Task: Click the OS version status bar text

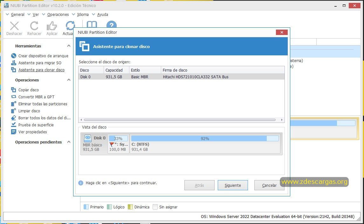Action: coord(278,216)
